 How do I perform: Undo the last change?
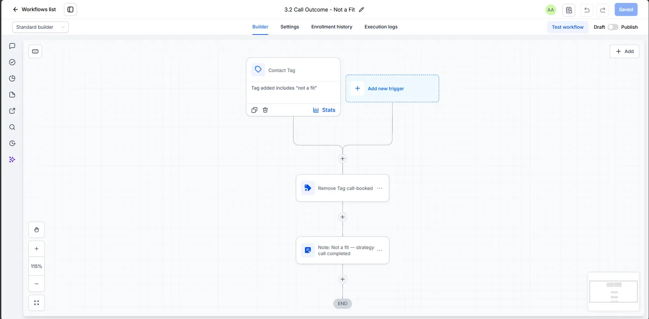587,10
